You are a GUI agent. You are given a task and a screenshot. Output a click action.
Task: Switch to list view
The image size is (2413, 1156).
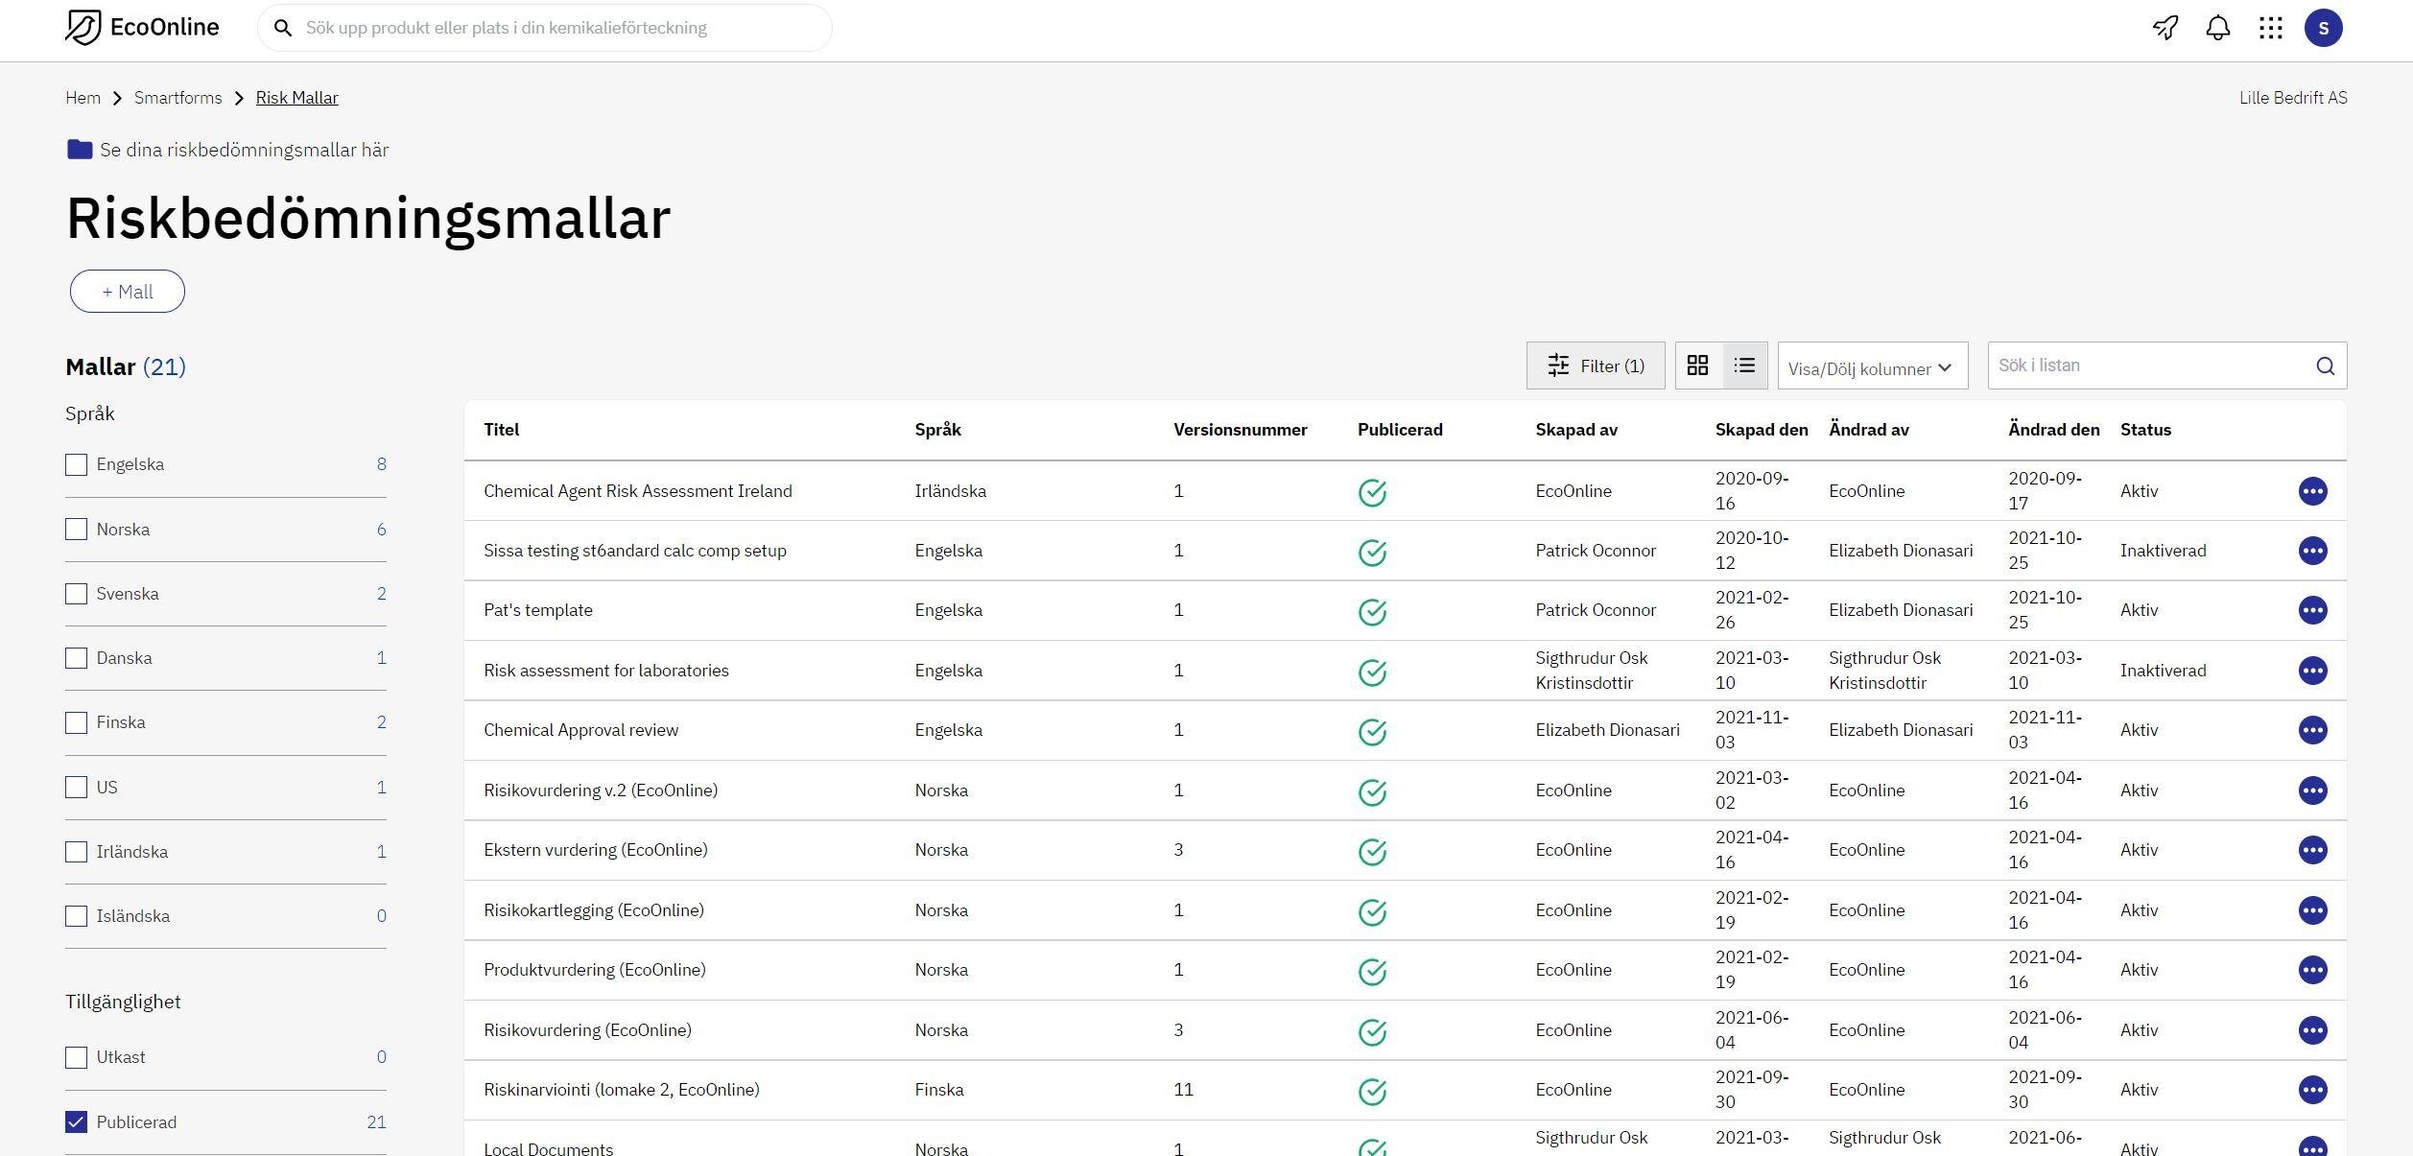[x=1744, y=366]
